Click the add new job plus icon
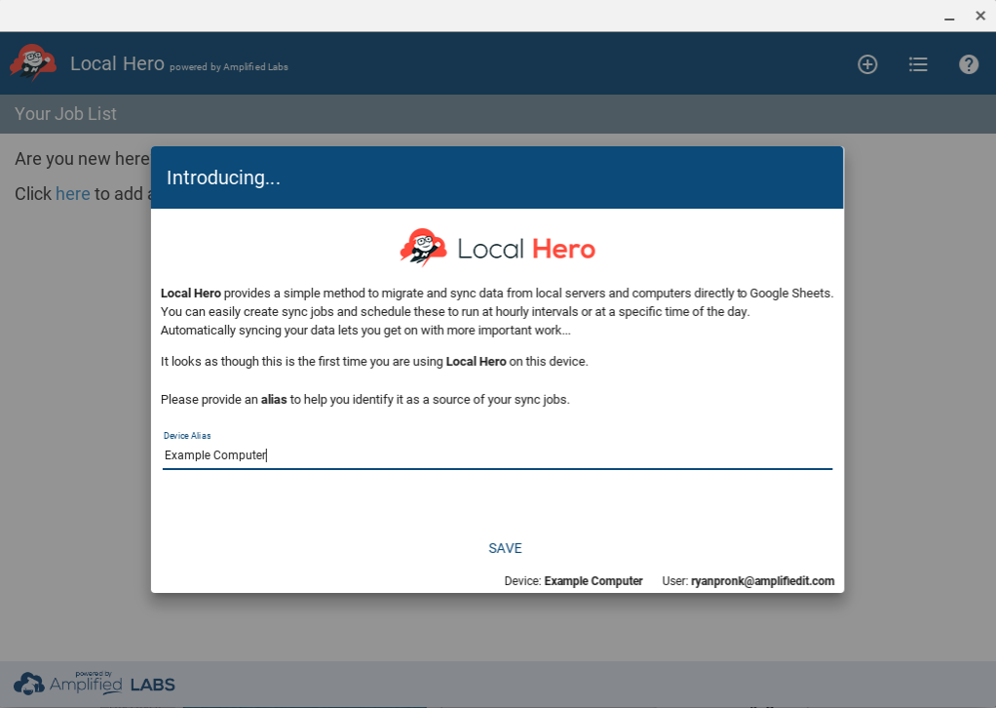Viewport: 996px width, 708px height. click(x=867, y=64)
